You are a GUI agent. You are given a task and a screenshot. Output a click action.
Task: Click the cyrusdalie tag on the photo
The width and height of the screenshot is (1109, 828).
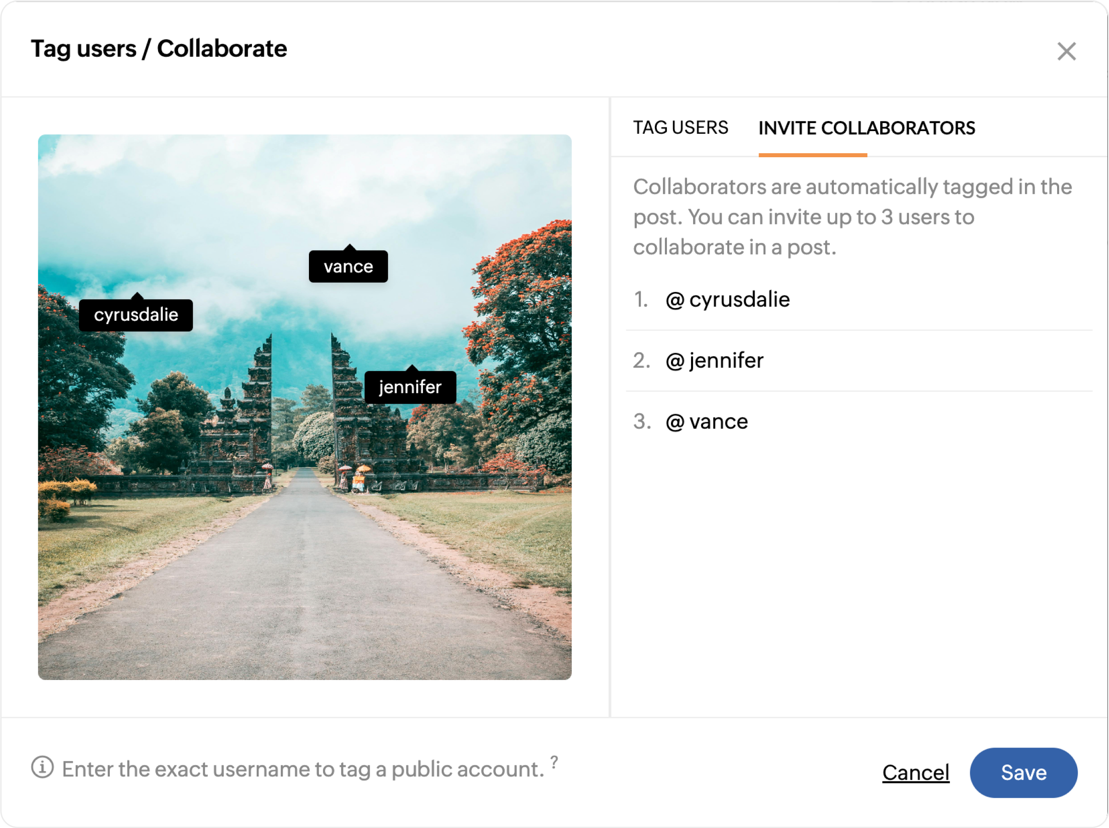coord(136,315)
